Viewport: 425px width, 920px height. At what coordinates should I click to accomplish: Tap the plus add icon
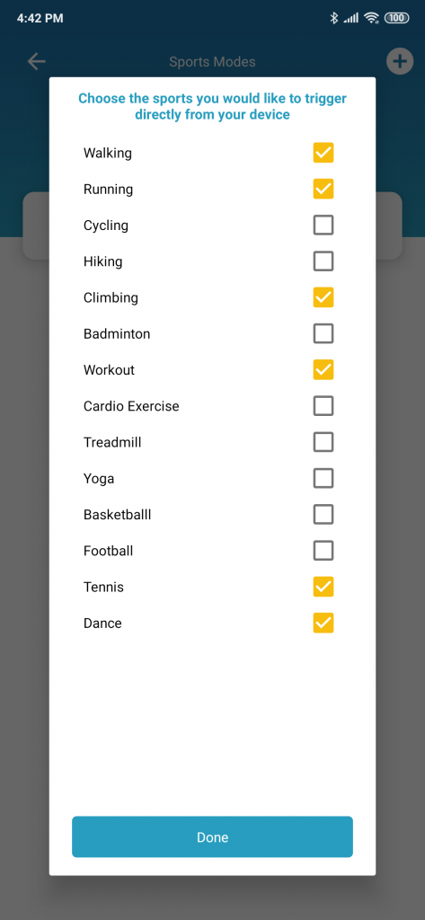399,61
